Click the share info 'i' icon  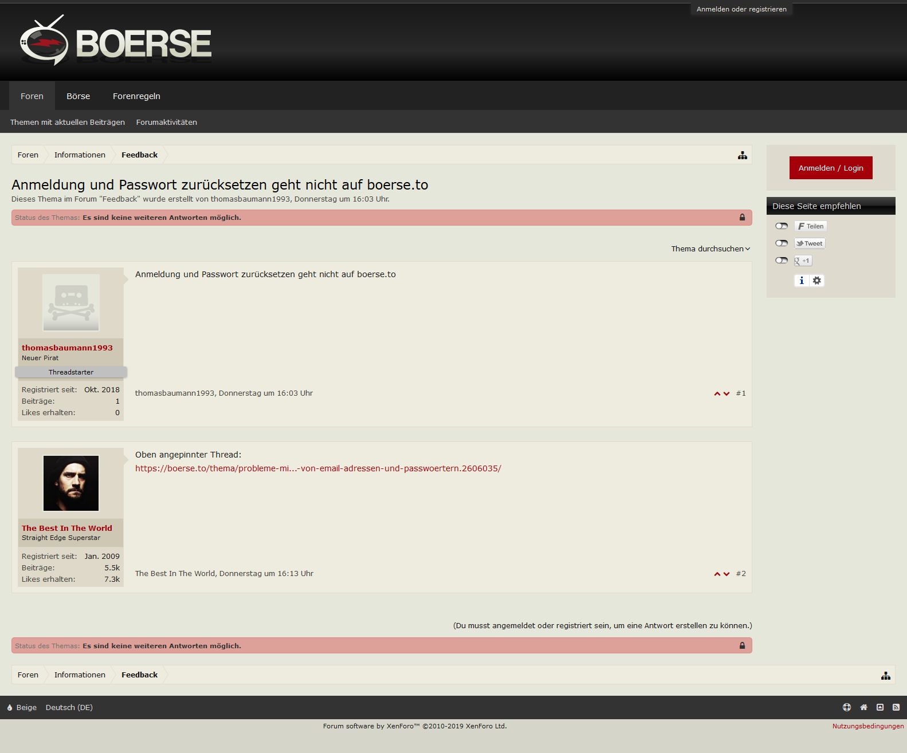802,281
